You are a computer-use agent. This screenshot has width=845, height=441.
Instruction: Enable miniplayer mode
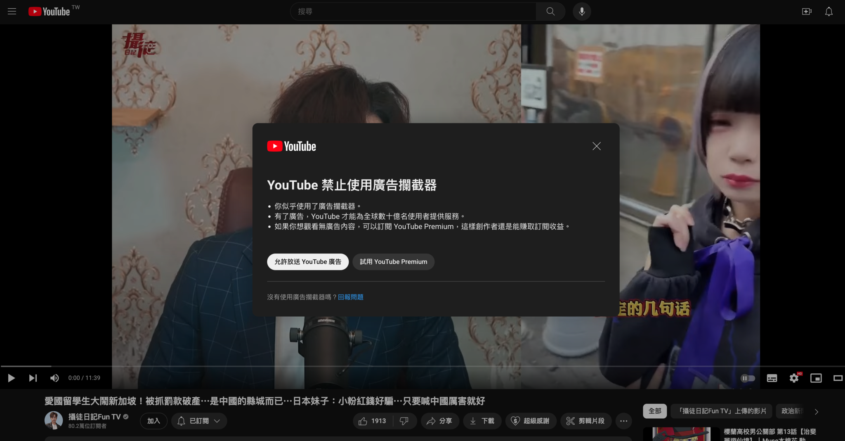coord(816,378)
